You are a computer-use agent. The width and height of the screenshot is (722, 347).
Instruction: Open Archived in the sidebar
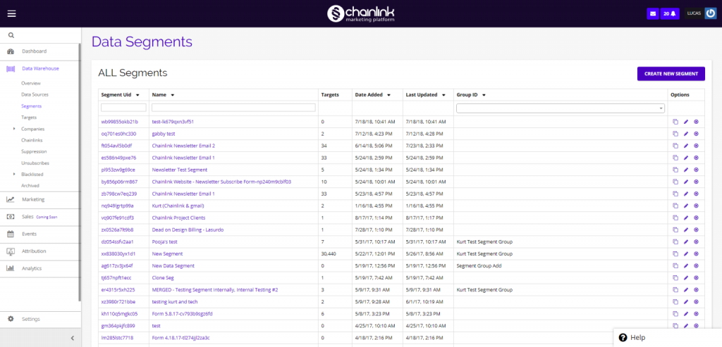(30, 186)
